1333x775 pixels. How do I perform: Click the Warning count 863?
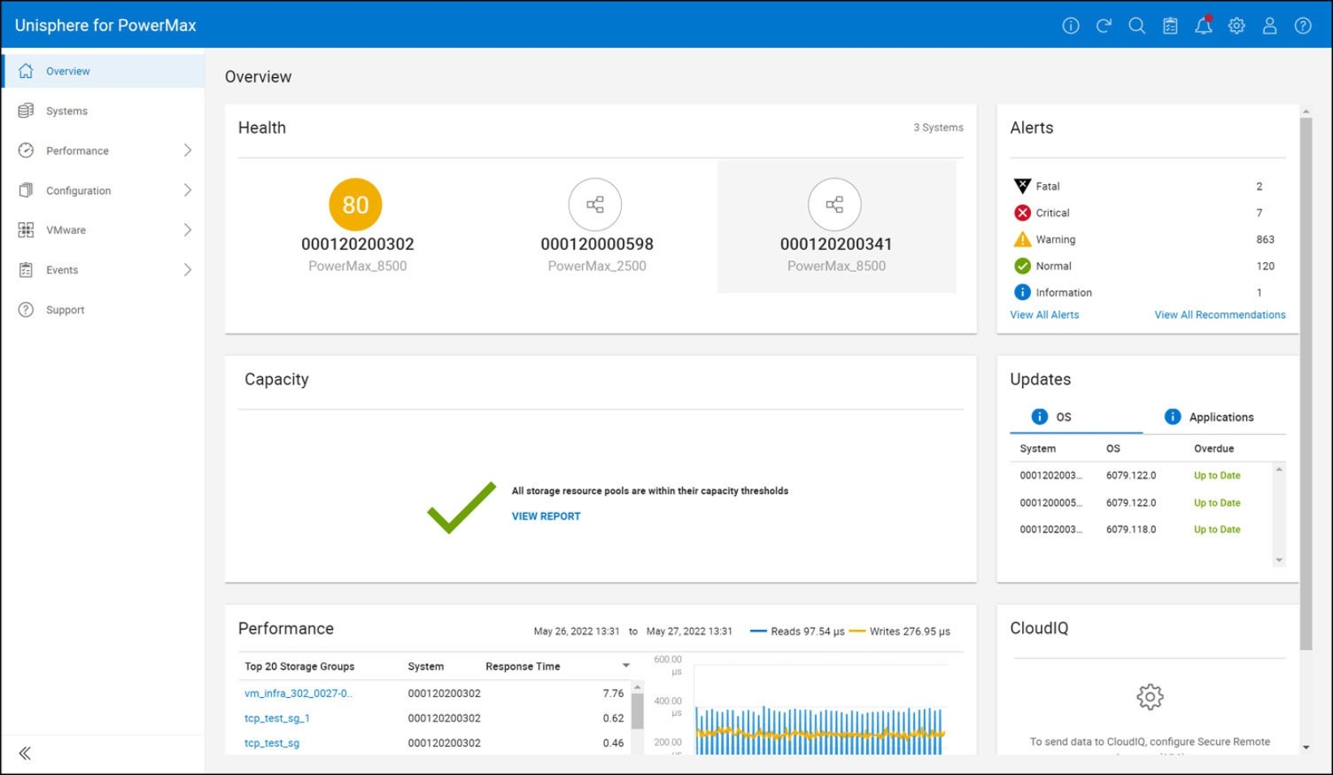[x=1265, y=239]
